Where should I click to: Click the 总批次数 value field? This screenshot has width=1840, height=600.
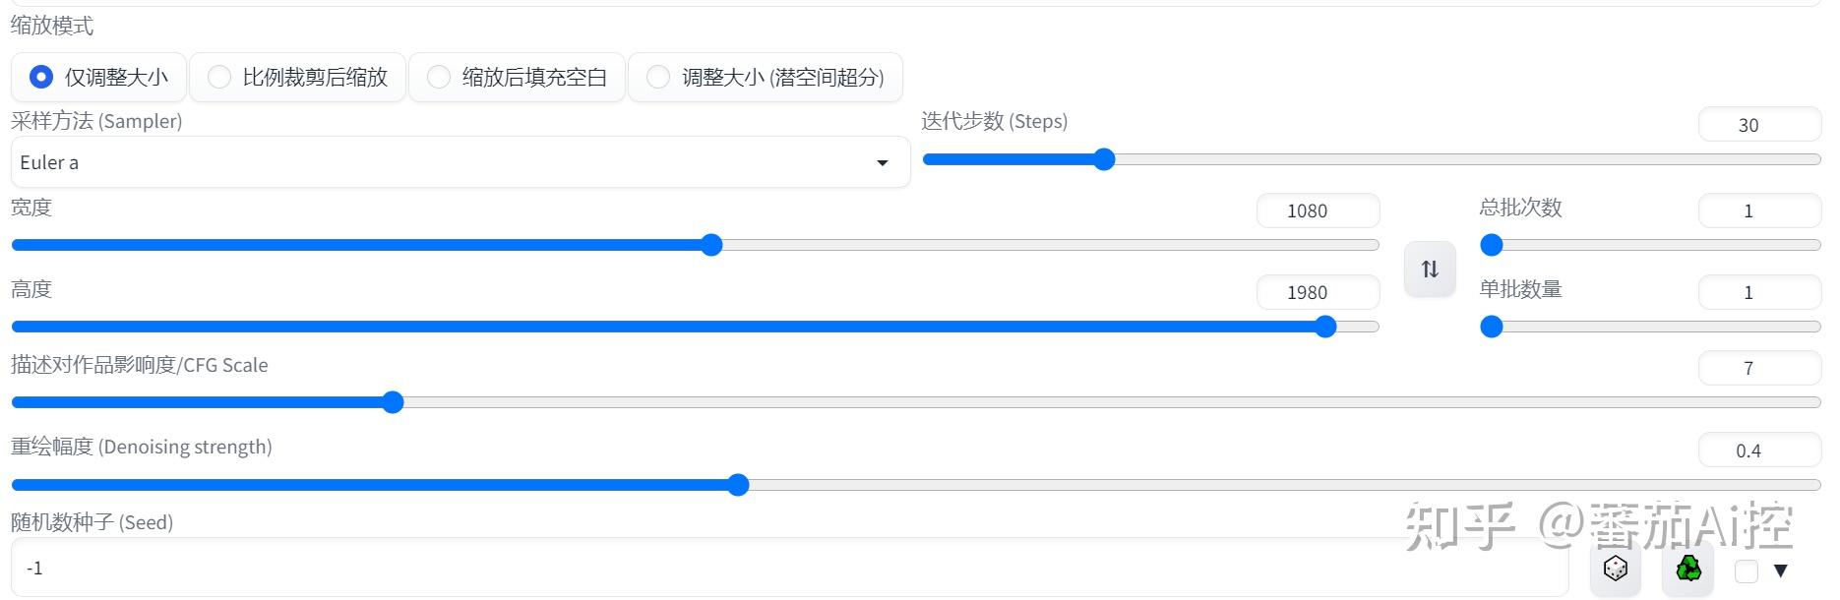[x=1759, y=210]
